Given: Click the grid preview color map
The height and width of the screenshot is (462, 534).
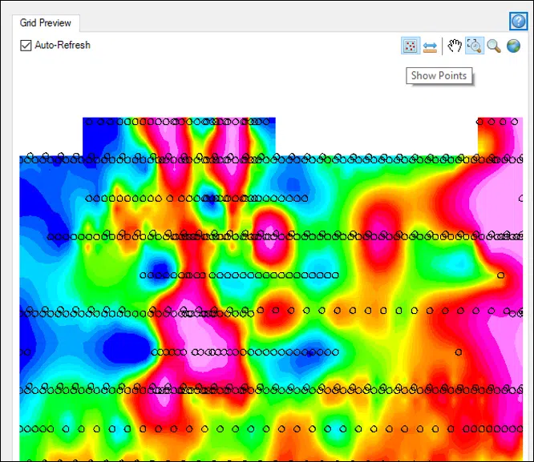Looking at the screenshot, I should (271, 289).
